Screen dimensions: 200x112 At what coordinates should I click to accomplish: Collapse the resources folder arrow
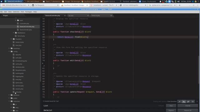[9, 101]
